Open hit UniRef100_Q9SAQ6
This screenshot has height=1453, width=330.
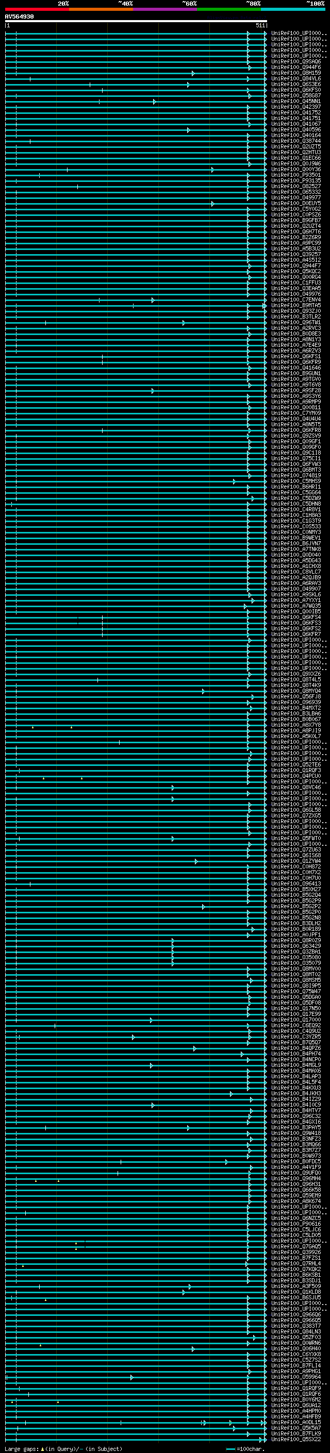tap(296, 61)
